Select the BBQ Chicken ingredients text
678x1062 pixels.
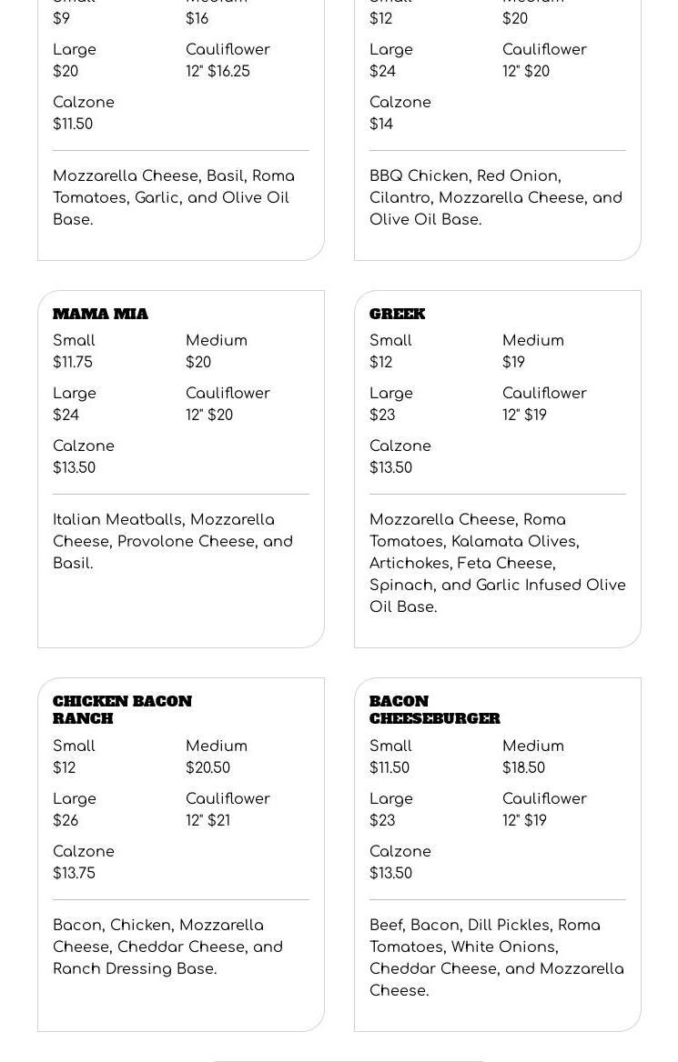click(x=495, y=198)
